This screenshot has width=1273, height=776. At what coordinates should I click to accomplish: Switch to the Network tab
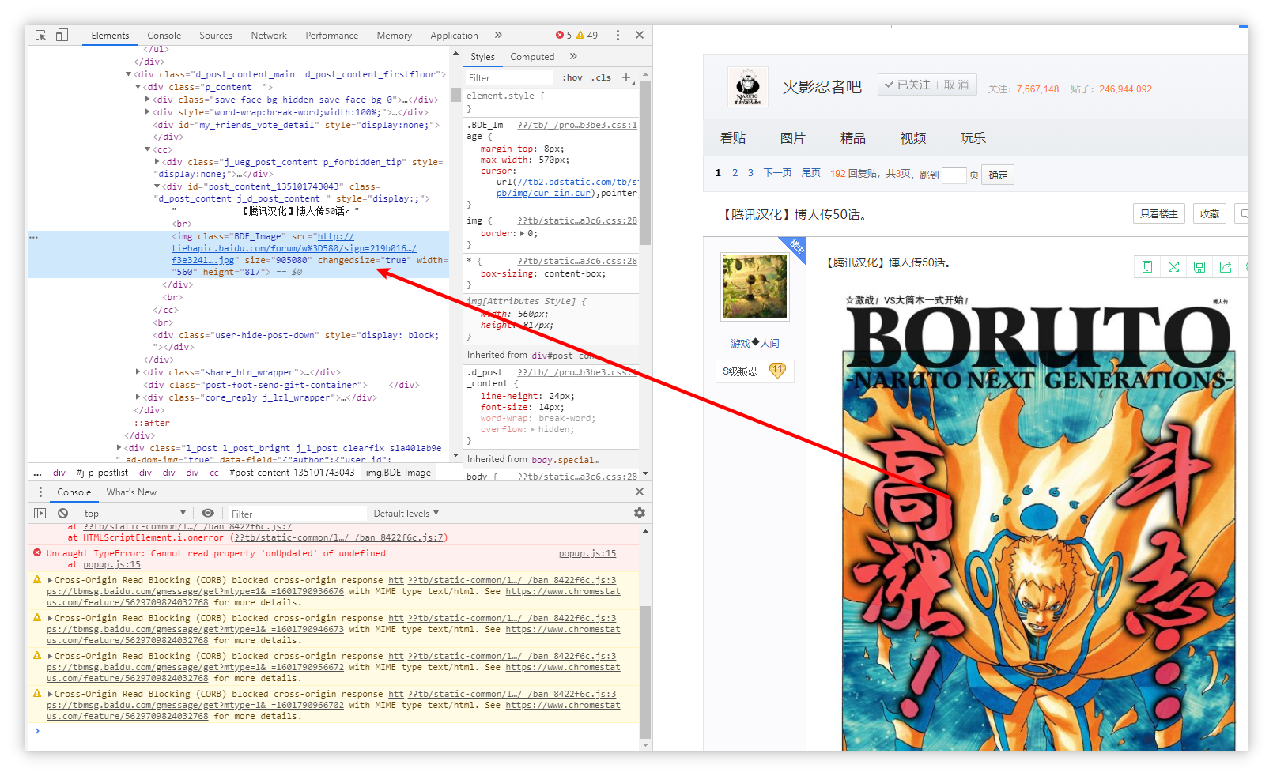(269, 36)
